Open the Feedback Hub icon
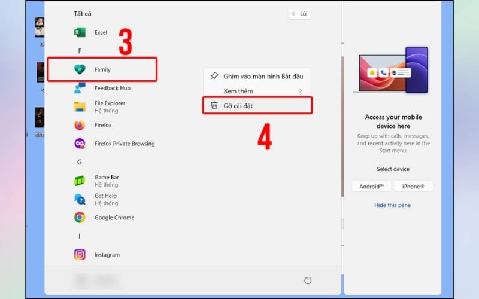Screen dimensions: 479x299 pos(80,88)
